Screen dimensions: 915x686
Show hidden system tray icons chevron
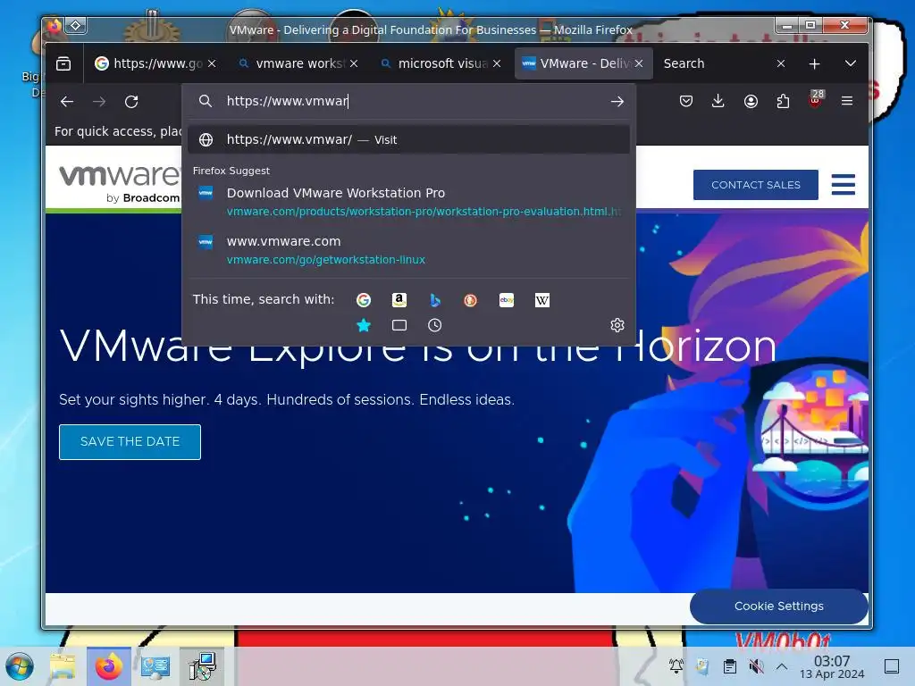coord(782,666)
